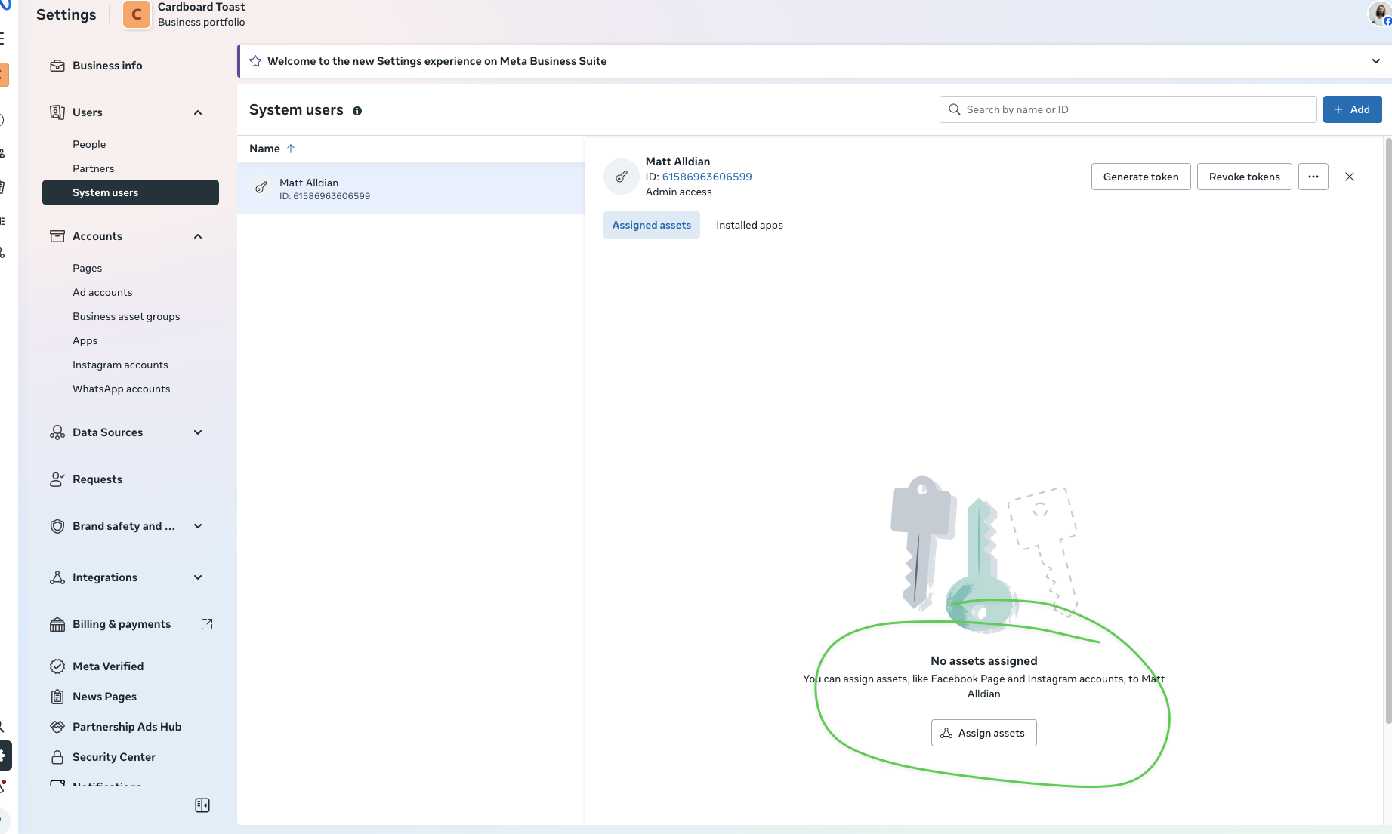The width and height of the screenshot is (1392, 834).
Task: Select the Assigned assets tab
Action: (x=651, y=225)
